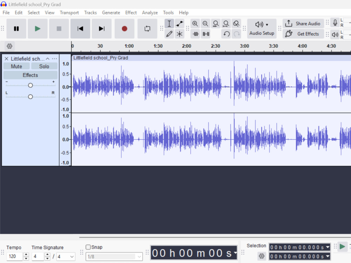The height and width of the screenshot is (263, 351).
Task: Open the track's three-dot options menu
Action: (54, 59)
